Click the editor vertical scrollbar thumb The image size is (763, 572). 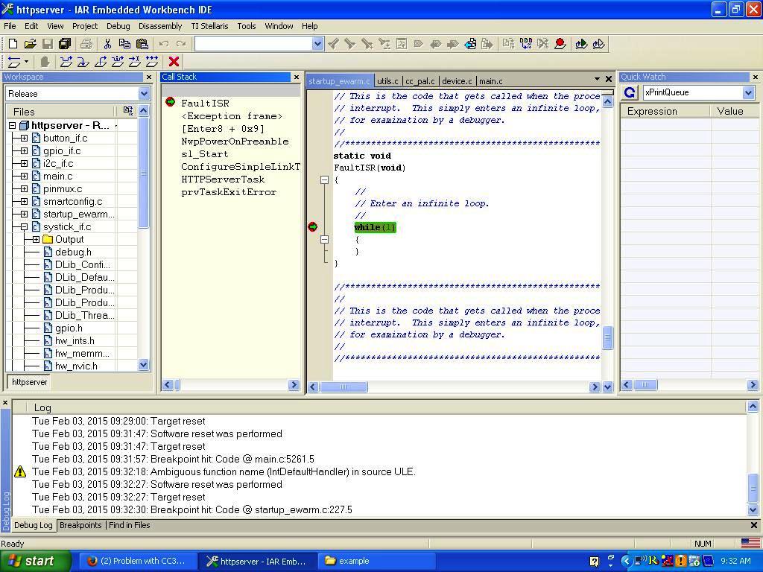point(607,337)
